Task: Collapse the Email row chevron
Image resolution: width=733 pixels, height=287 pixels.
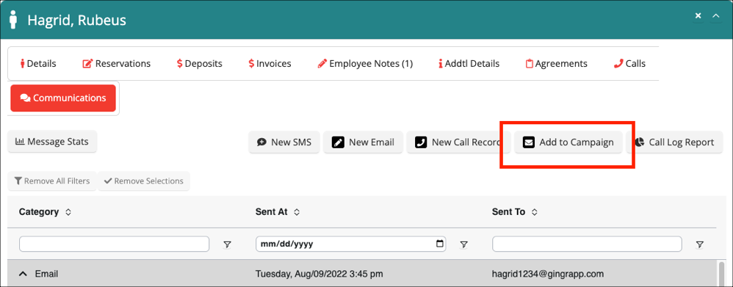Action: tap(23, 274)
